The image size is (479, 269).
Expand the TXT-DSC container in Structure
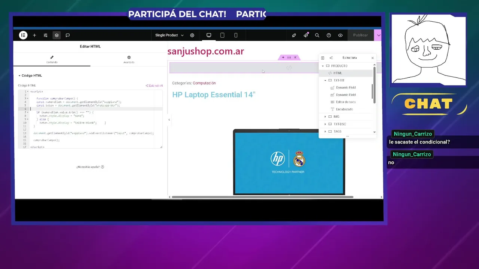pyautogui.click(x=325, y=124)
